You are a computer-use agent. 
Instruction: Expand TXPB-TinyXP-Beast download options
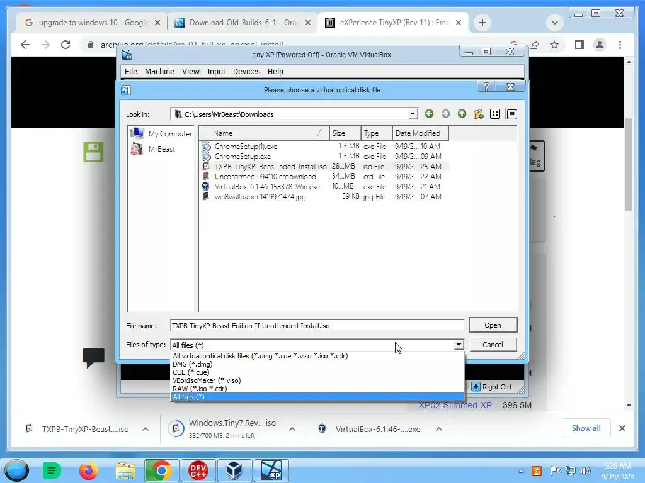pos(146,429)
